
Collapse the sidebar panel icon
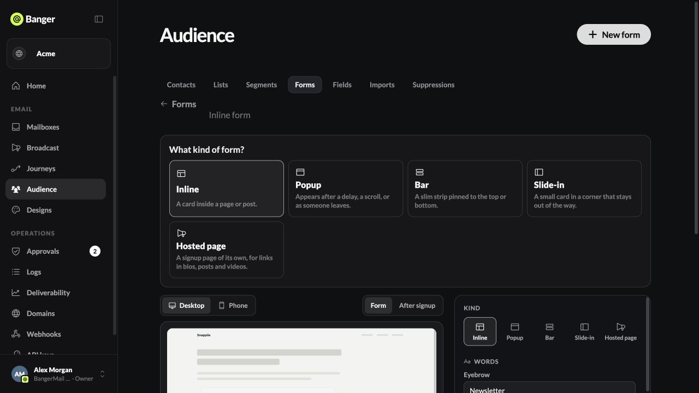99,19
